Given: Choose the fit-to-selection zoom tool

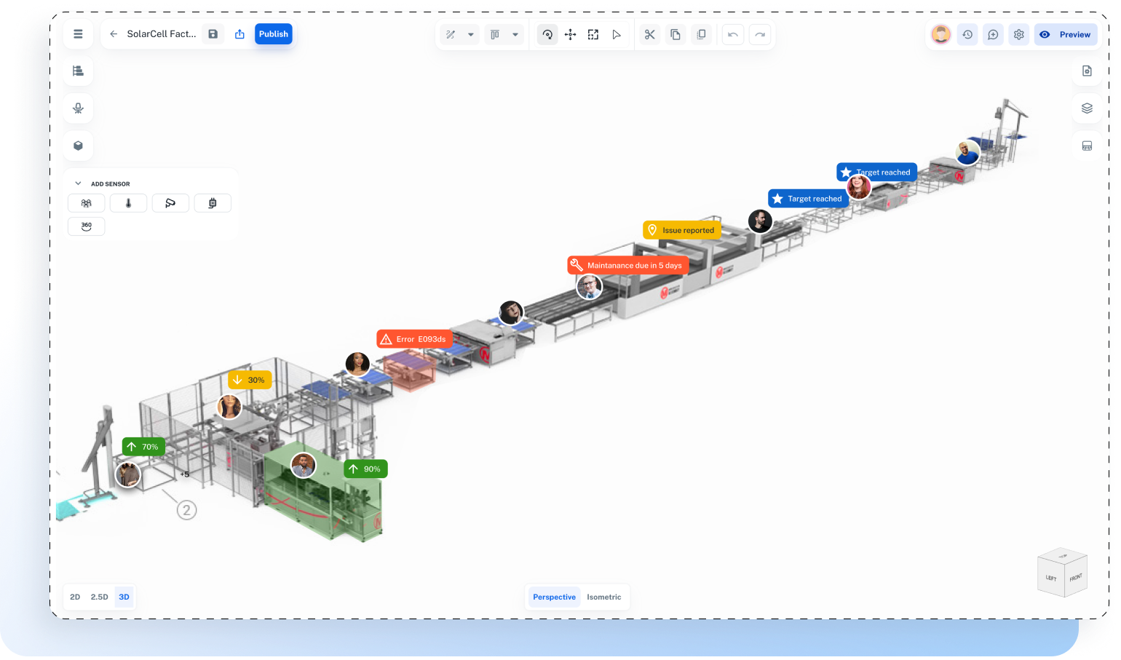Looking at the screenshot, I should (x=593, y=34).
